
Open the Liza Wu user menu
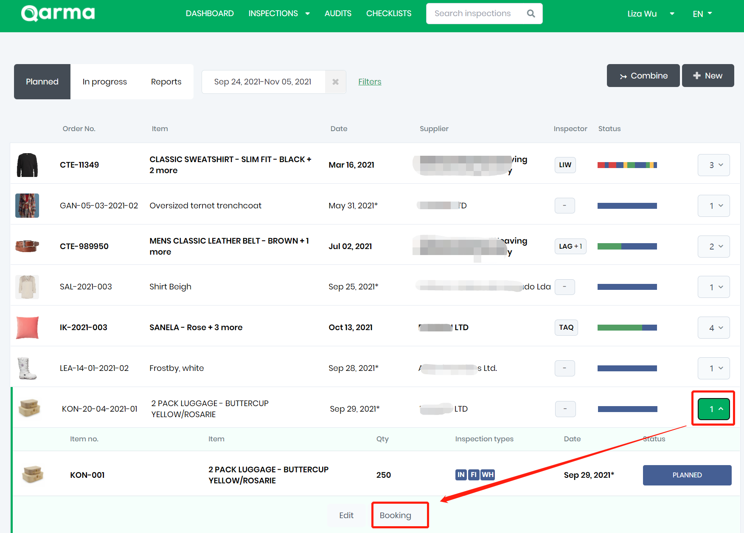[651, 14]
